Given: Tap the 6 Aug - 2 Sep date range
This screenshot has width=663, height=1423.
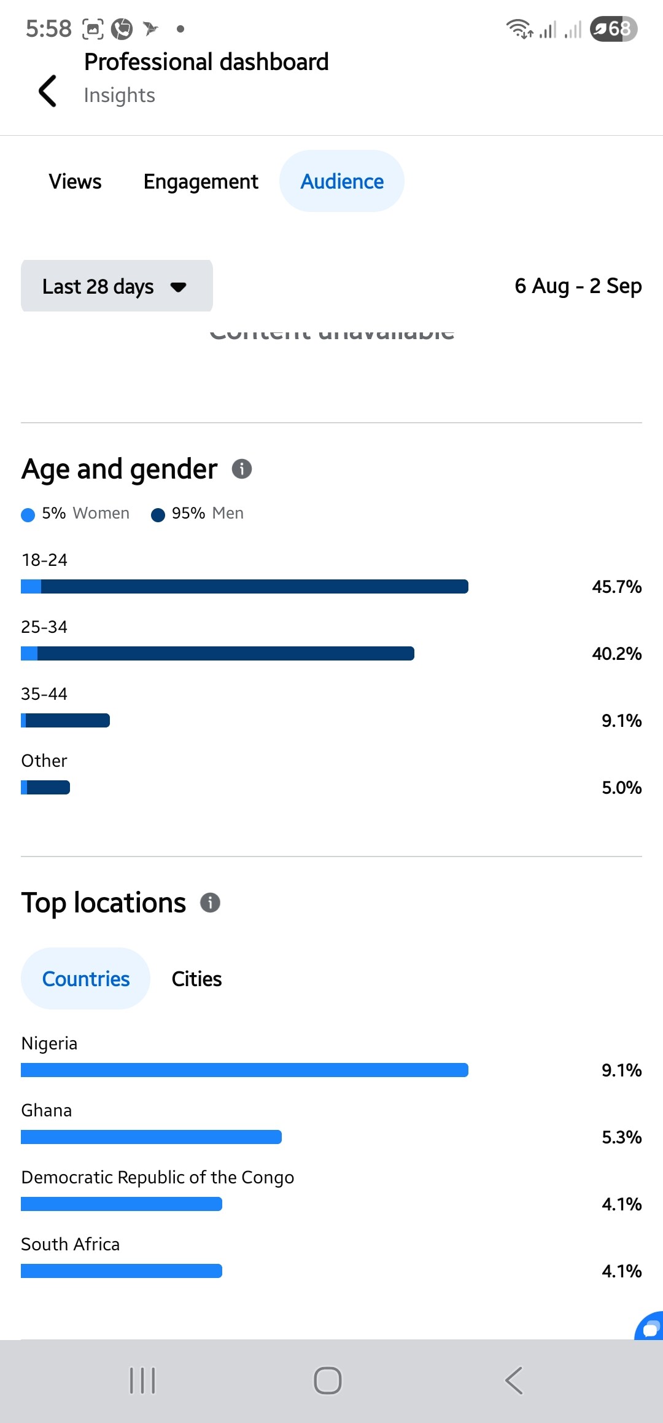Looking at the screenshot, I should click(x=578, y=286).
